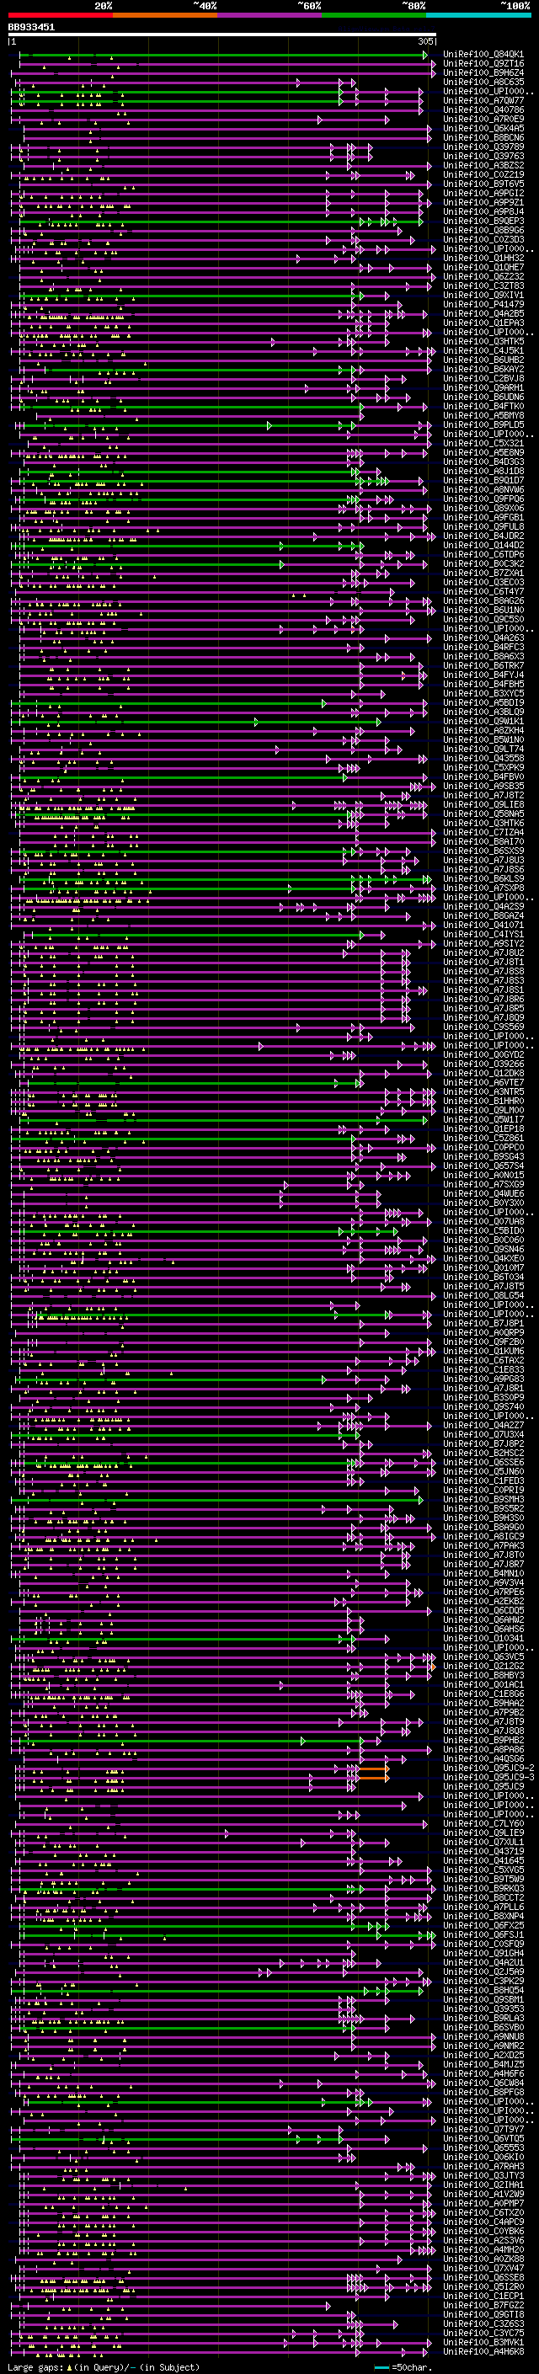The width and height of the screenshot is (539, 2374).
Task: Select the UniRef100_B9T6V5 row label
Action: 483,184
